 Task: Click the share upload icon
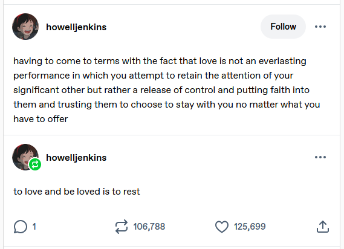tap(323, 227)
